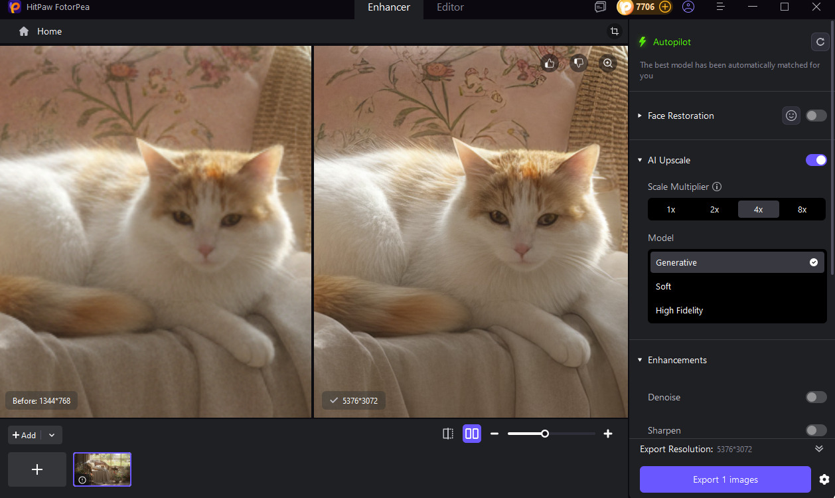Give thumbs down to the enhanced result
This screenshot has height=498, width=835.
(x=578, y=62)
